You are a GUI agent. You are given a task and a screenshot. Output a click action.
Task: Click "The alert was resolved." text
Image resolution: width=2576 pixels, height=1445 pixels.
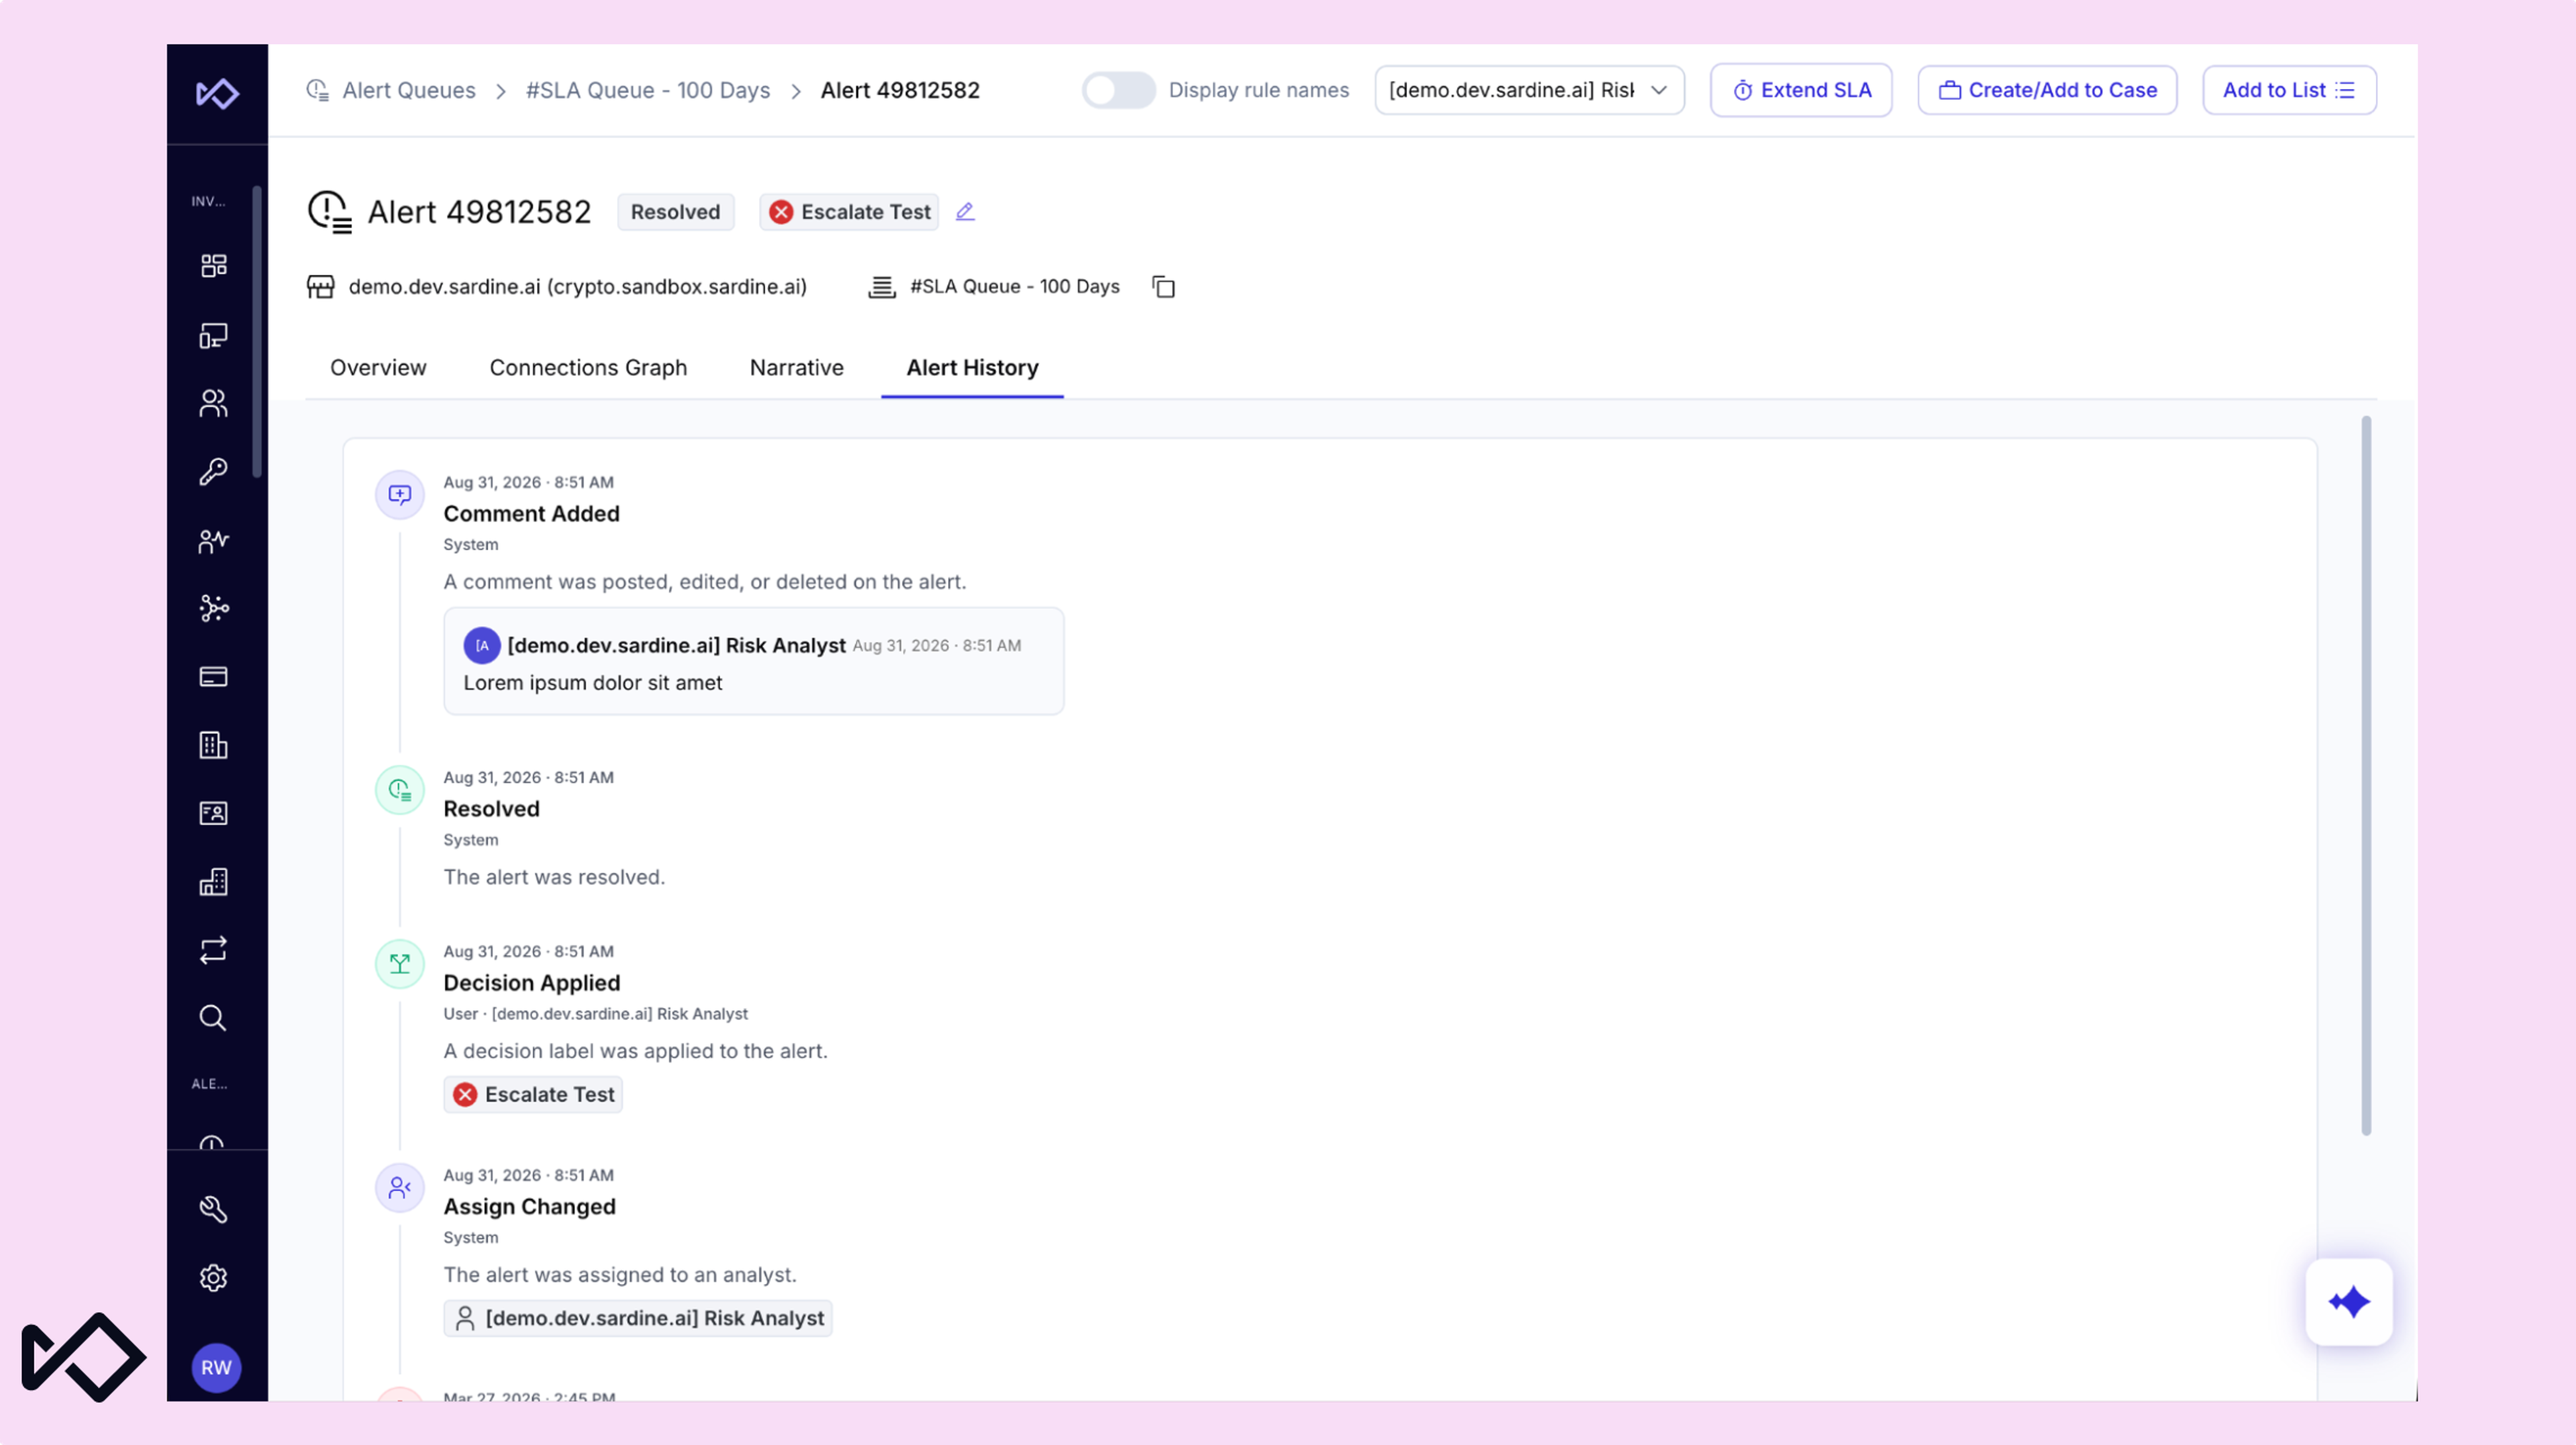click(554, 877)
